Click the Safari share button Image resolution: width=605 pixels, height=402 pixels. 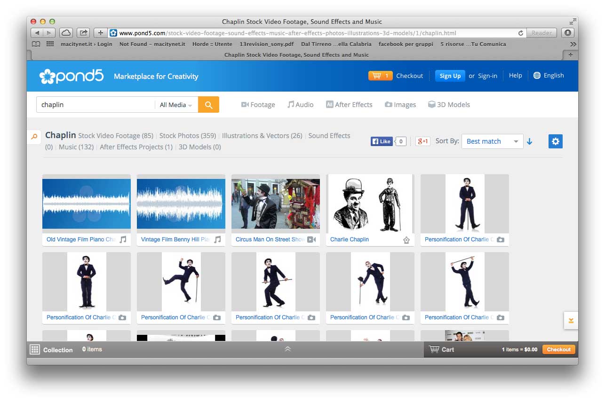[83, 33]
